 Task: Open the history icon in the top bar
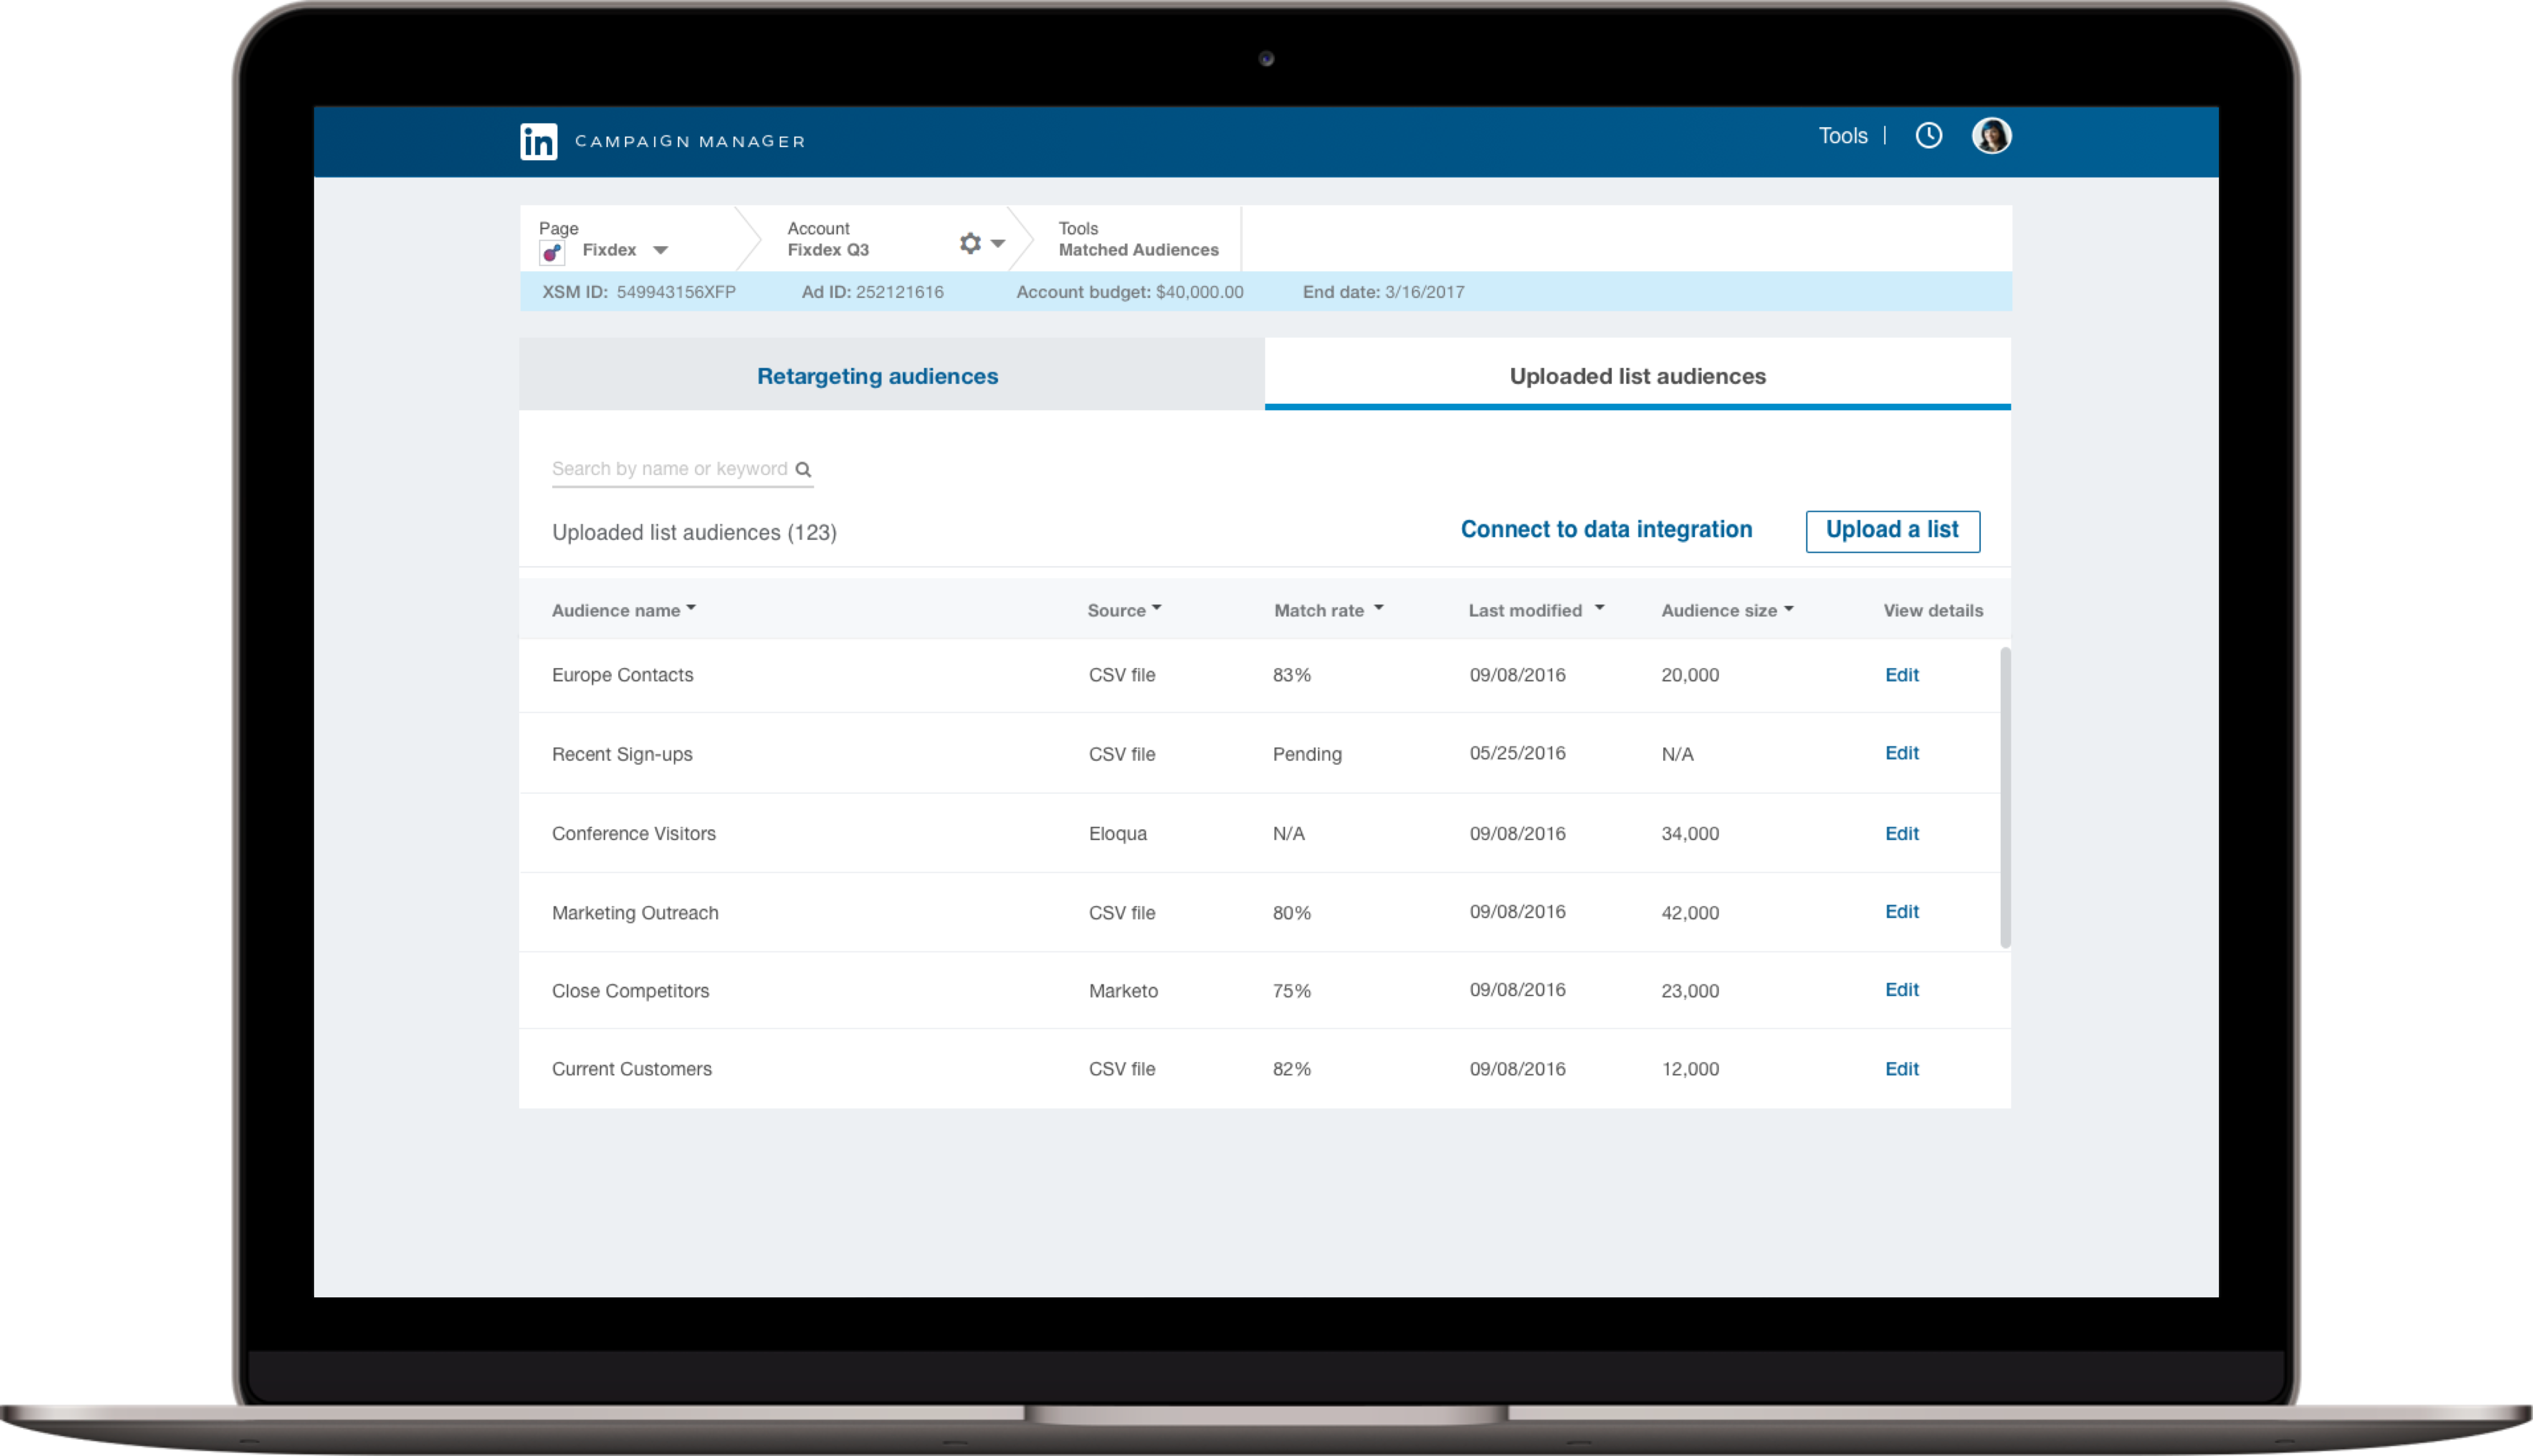pos(1928,135)
